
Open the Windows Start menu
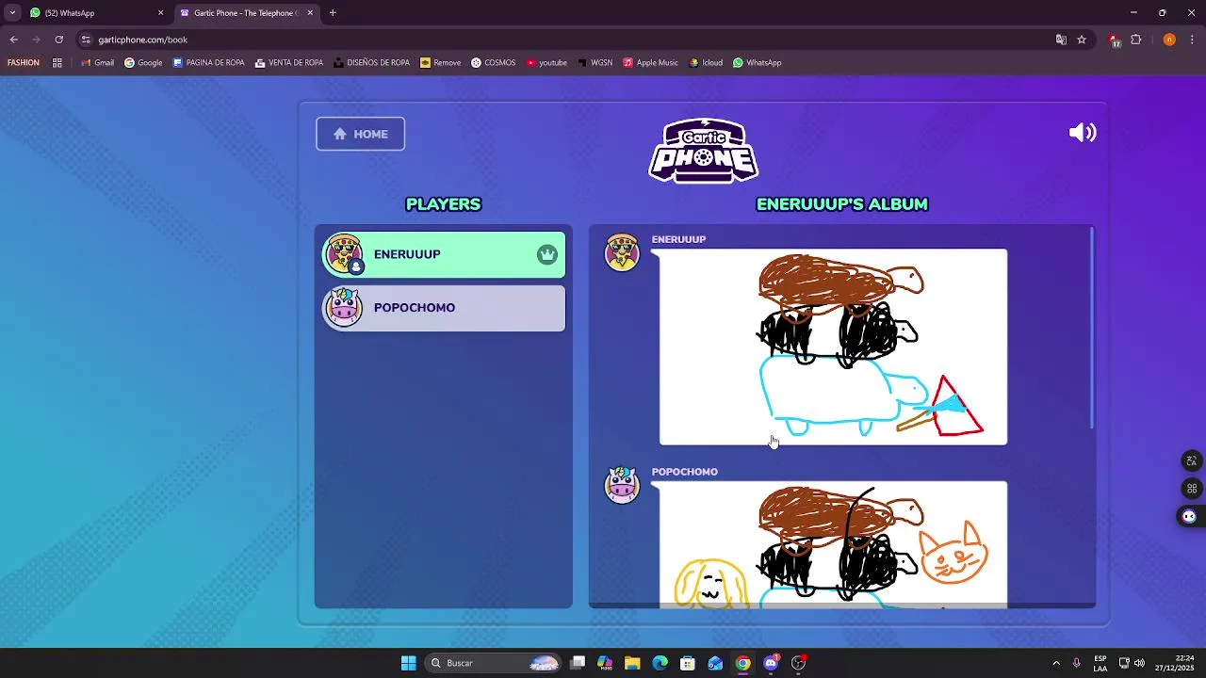[x=408, y=663]
